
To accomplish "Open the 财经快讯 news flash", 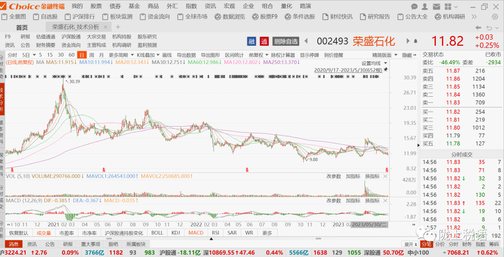I will point(337,17).
